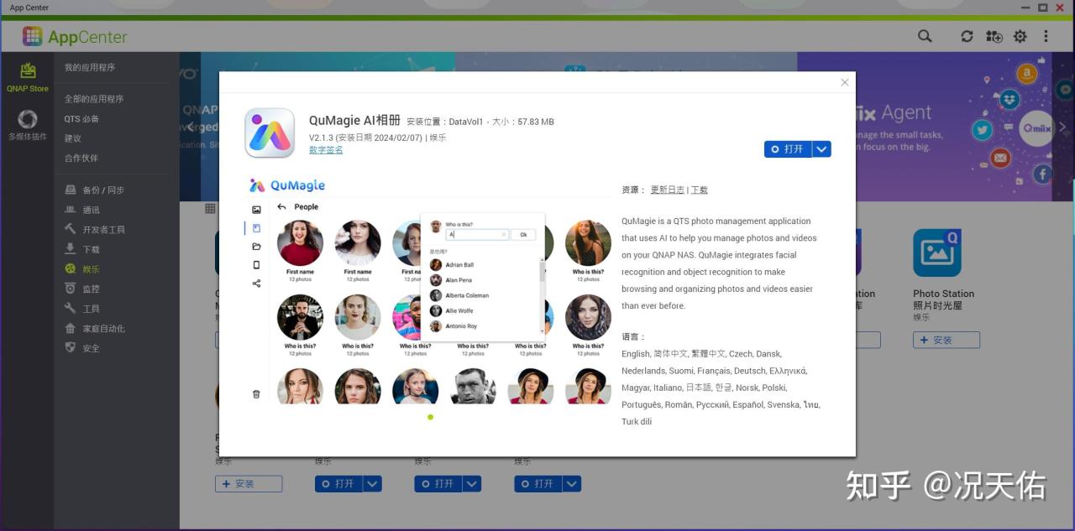The width and height of the screenshot is (1075, 531).
Task: Click the 下载 resource link
Action: tap(700, 190)
